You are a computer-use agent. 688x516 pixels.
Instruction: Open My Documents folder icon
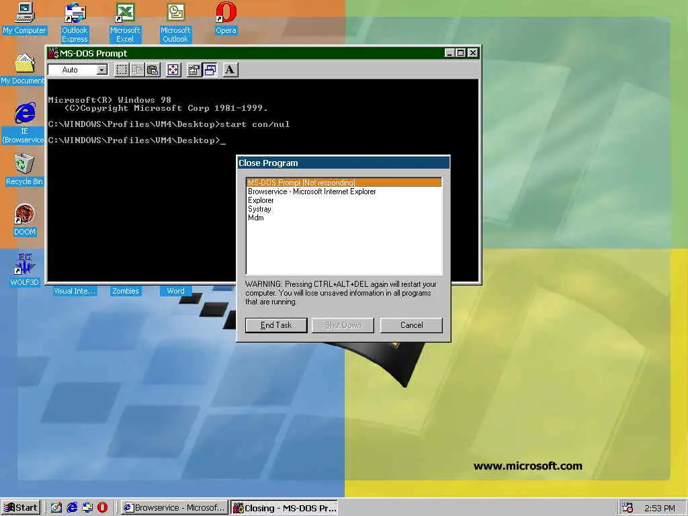click(23, 69)
